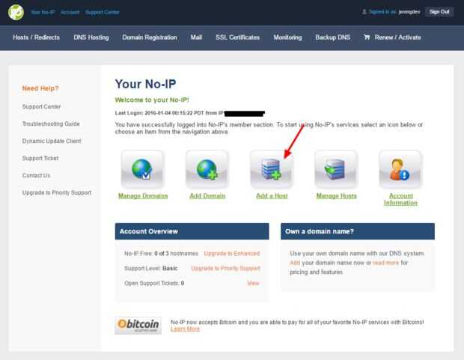Click View next to Open Support Tickets
Image resolution: width=464 pixels, height=360 pixels.
(253, 284)
